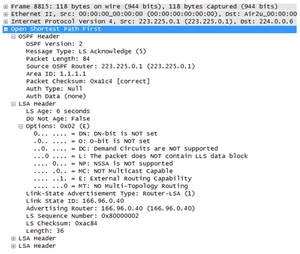Viewport: 300px width, 254px height.
Task: Select the Area ID 1.1.1.1 field
Action: 56,74
